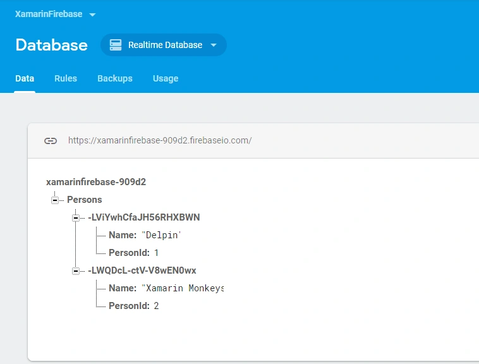The height and width of the screenshot is (364, 479).
Task: Click the PersonId key with value 2
Action: (129, 306)
